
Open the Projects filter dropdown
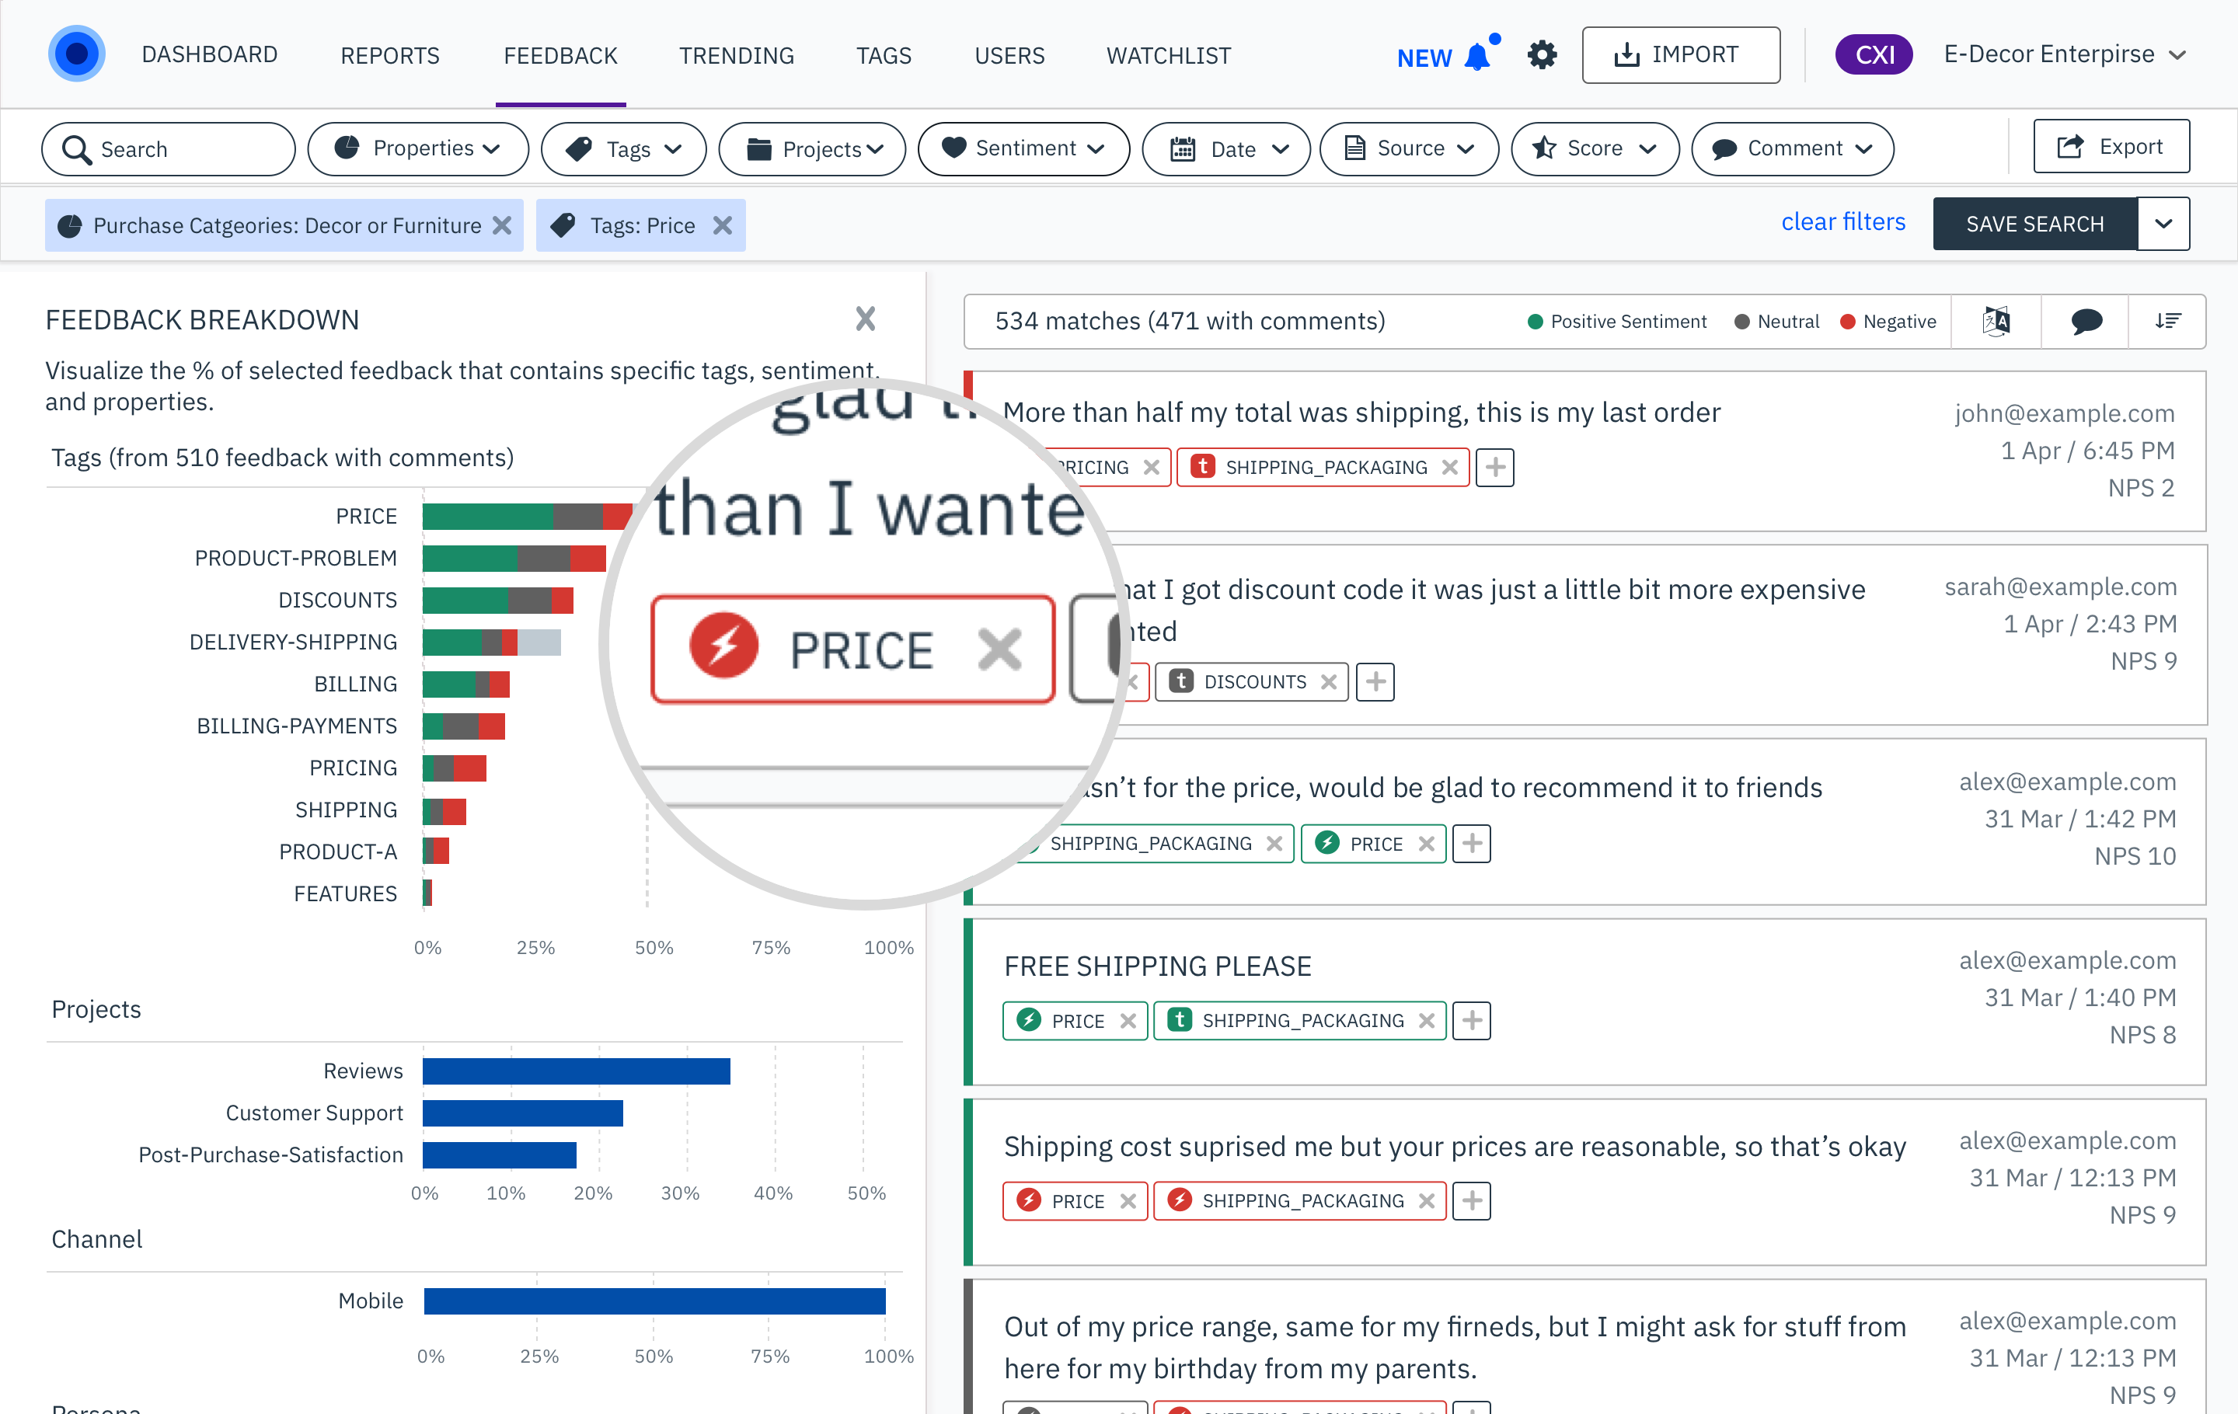point(812,148)
